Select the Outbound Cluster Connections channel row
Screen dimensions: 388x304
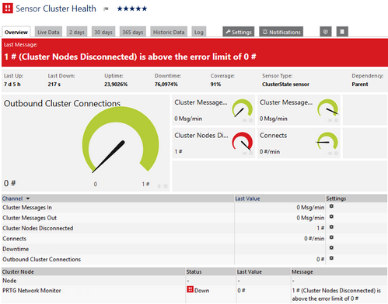pyautogui.click(x=194, y=259)
